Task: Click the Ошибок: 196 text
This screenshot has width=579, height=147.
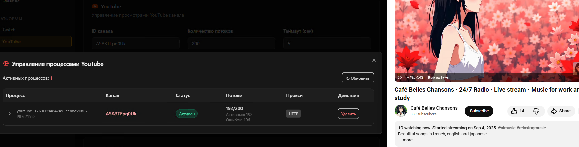Action: click(x=238, y=120)
